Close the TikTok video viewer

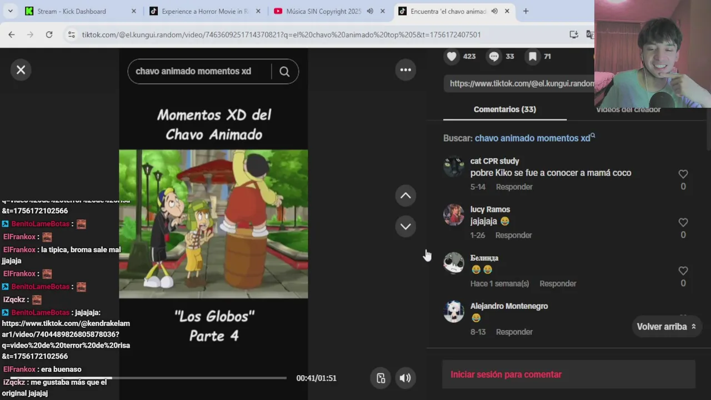[21, 70]
